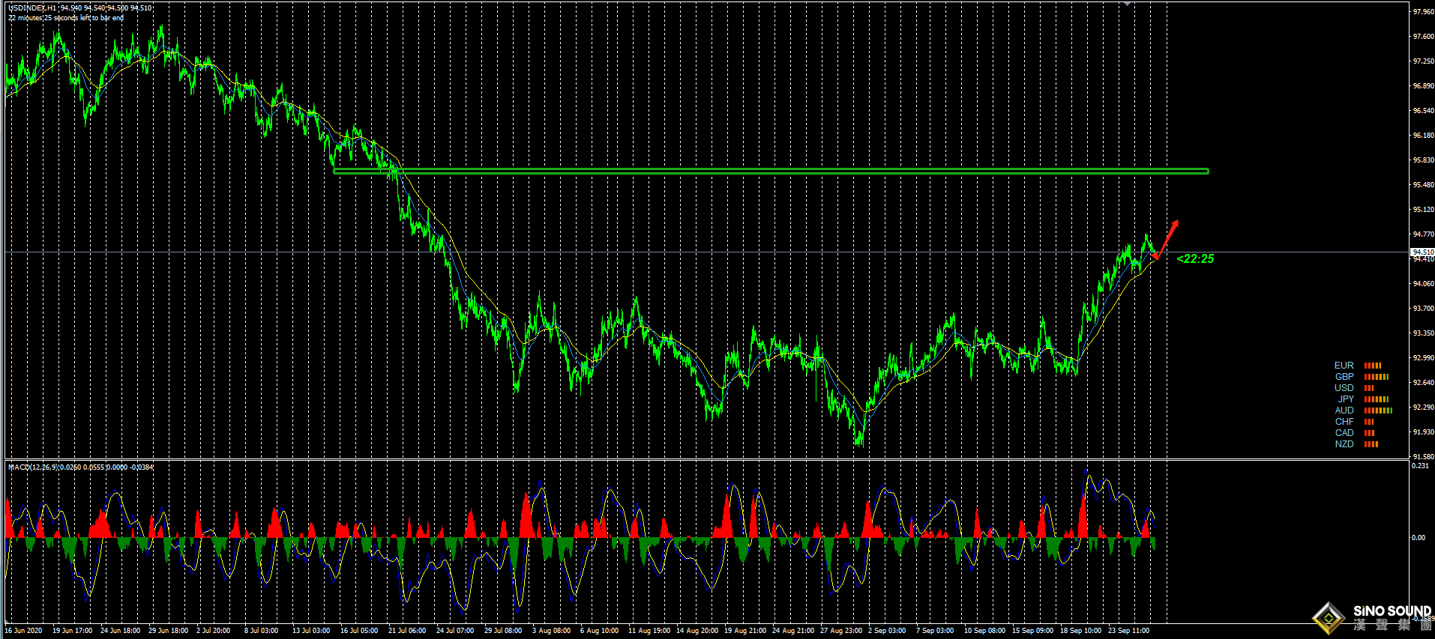Screen dimensions: 1435x639
Task: Click the USDINDEX,H1 chart title
Action: 32,7
